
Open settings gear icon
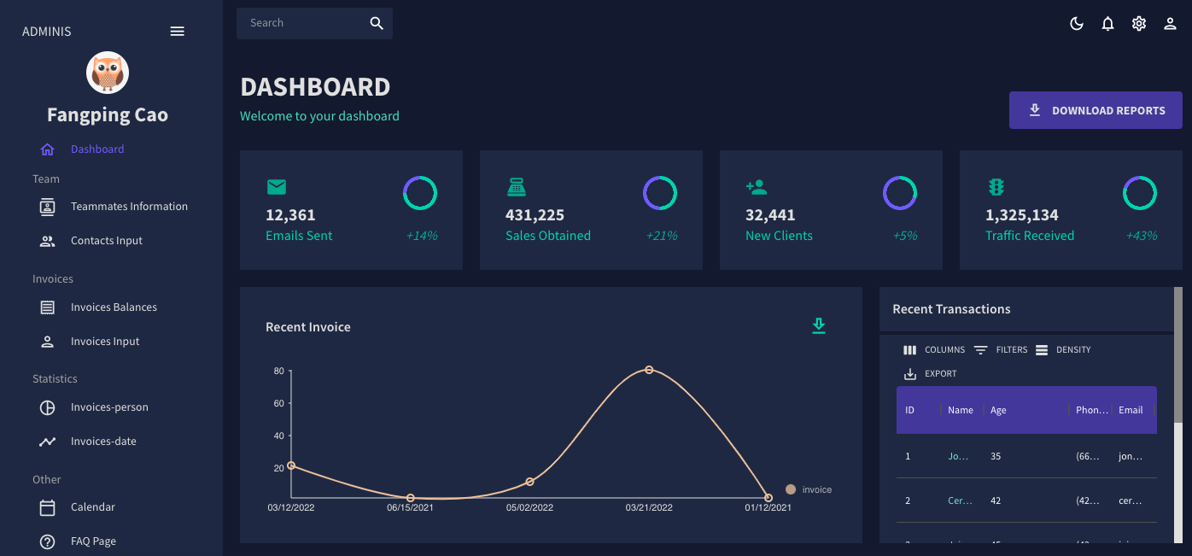tap(1139, 24)
